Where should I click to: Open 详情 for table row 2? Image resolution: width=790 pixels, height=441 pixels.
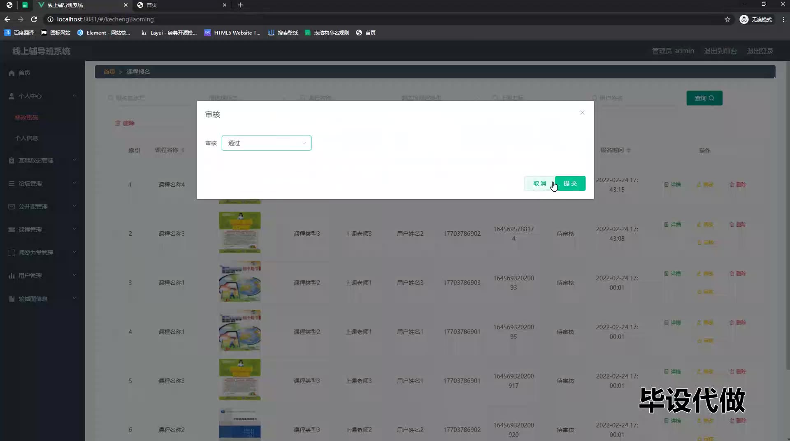pyautogui.click(x=672, y=225)
